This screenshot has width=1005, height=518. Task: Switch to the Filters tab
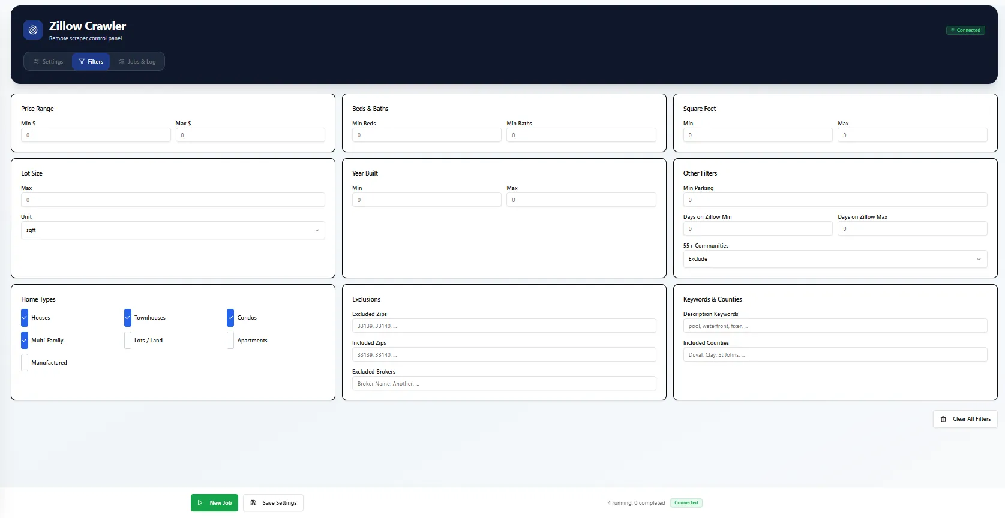(x=91, y=62)
